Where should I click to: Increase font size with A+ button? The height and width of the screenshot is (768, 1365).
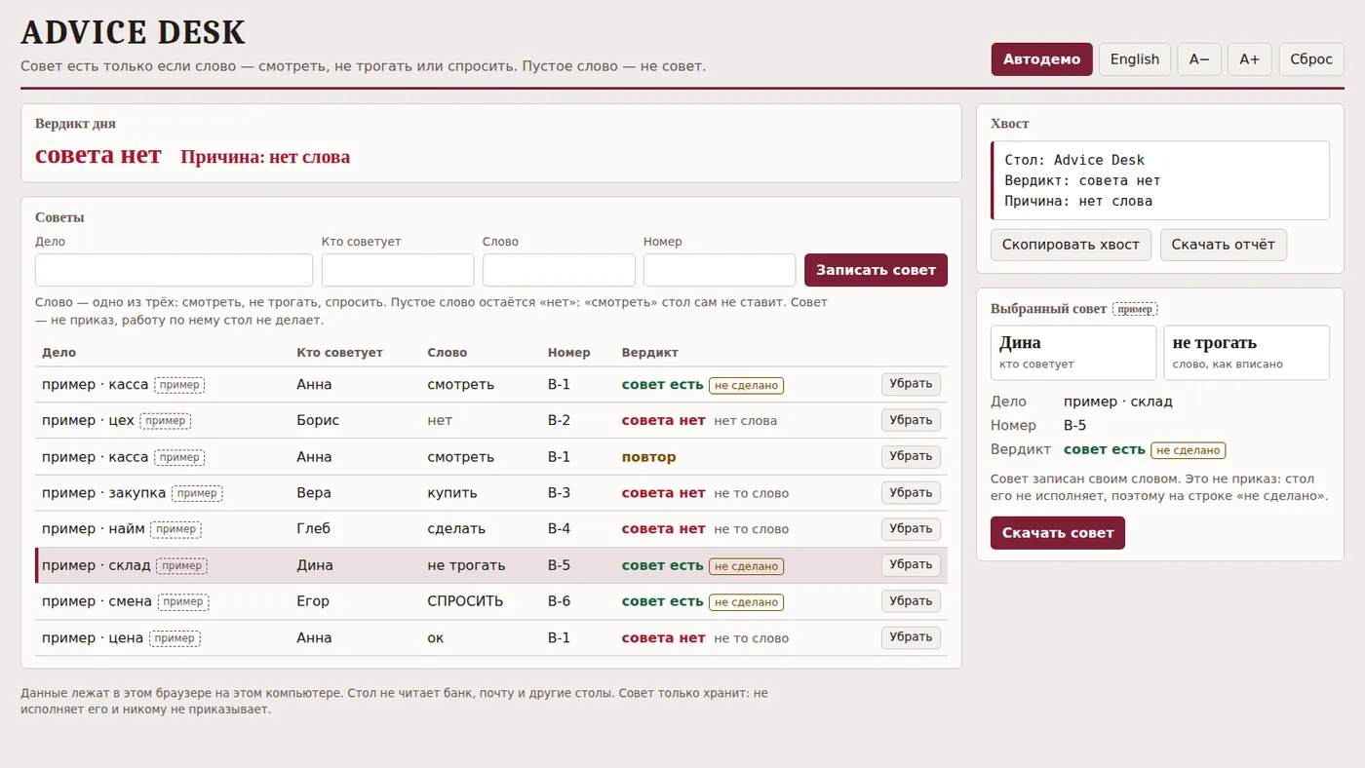pos(1249,59)
